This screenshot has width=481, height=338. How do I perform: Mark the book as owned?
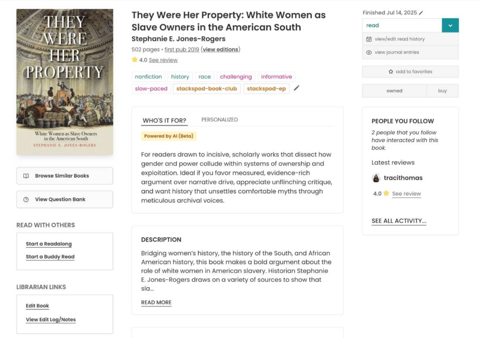click(x=394, y=90)
